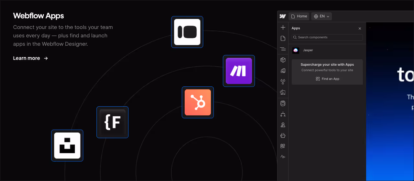This screenshot has height=181, width=414.
Task: Open the Users account icon
Action: coord(283,125)
